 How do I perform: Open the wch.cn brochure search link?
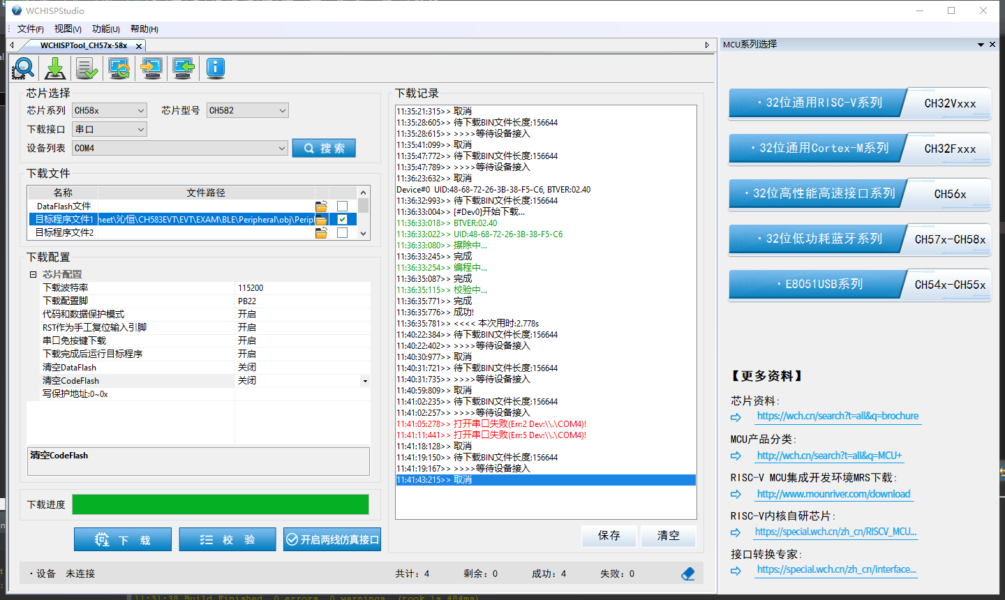tap(837, 416)
